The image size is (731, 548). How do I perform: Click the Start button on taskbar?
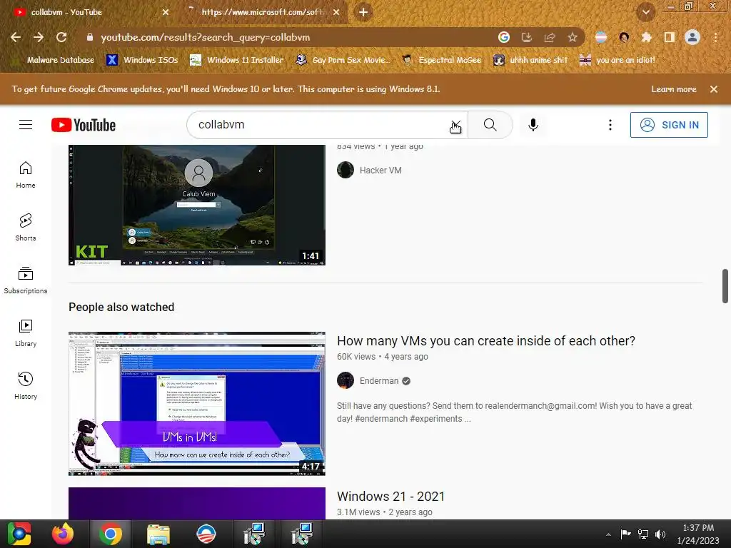tap(19, 534)
